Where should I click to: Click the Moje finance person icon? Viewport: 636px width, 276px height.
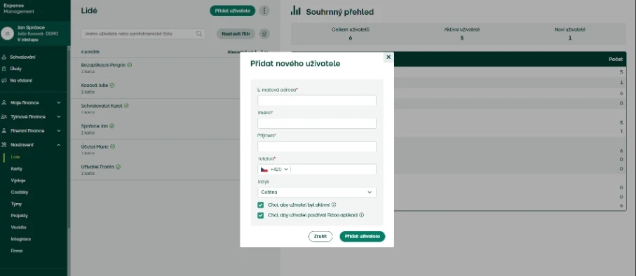click(4, 103)
